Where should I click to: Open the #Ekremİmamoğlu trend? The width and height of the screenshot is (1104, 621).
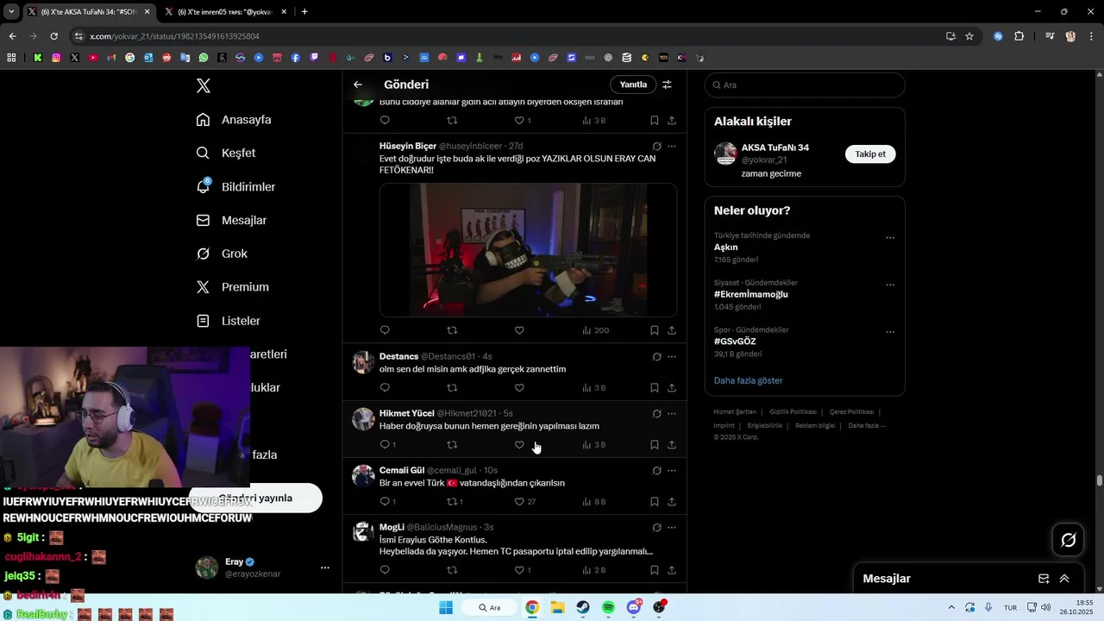click(x=750, y=295)
